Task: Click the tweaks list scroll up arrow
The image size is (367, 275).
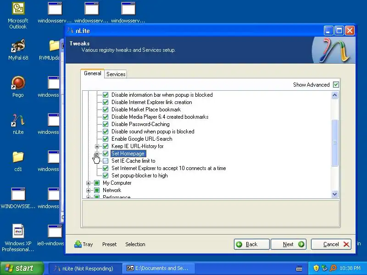Action: tap(335, 95)
